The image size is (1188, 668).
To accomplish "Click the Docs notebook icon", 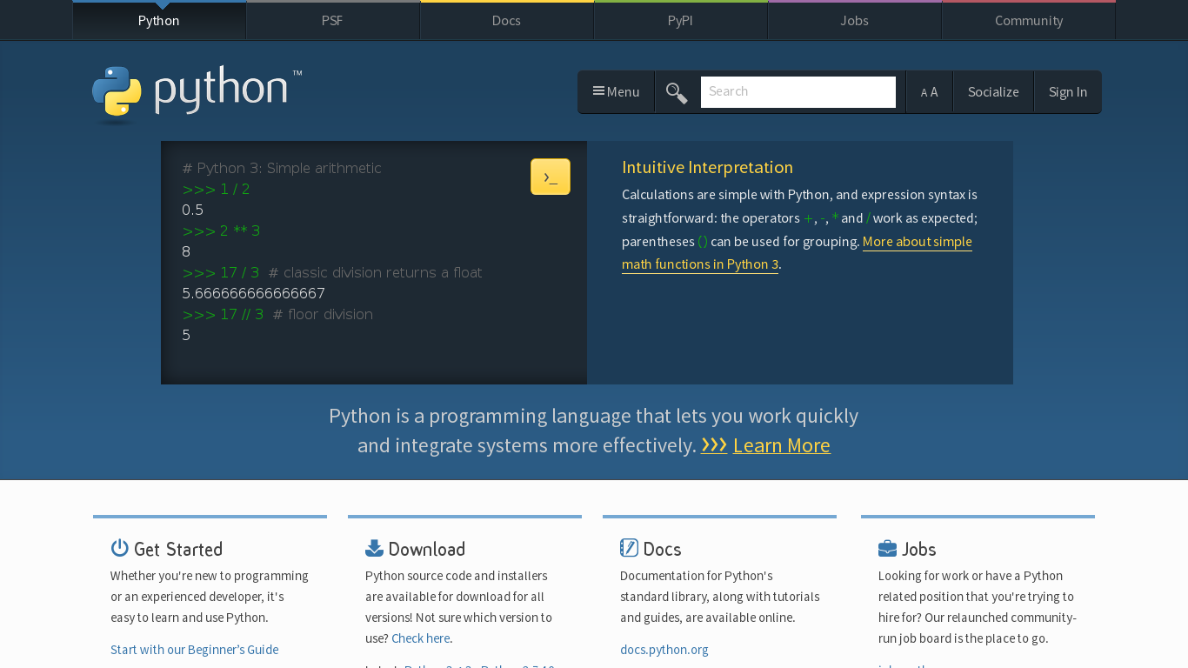I will tap(629, 548).
